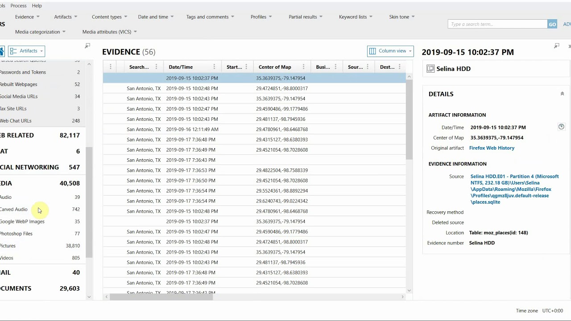This screenshot has height=321, width=571.
Task: Select Passwords and Tokens artifact
Action: (x=40, y=72)
